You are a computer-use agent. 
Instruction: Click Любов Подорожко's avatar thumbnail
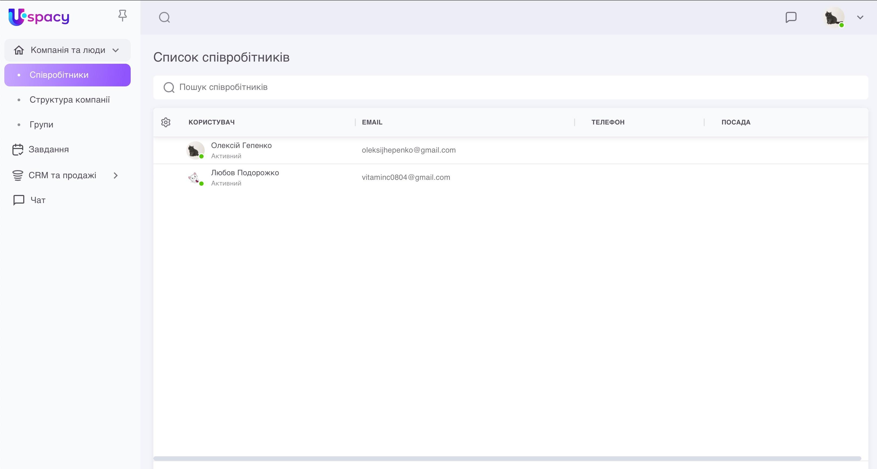195,178
